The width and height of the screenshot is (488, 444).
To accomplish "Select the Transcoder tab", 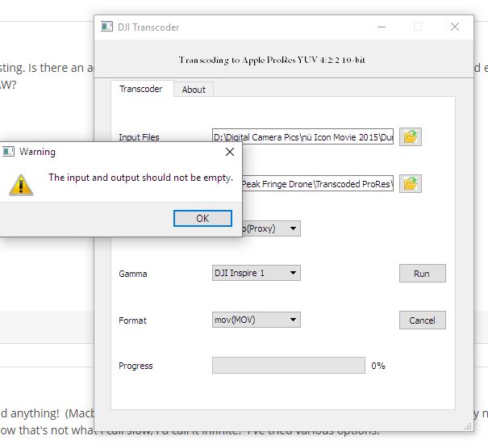I will (x=140, y=89).
